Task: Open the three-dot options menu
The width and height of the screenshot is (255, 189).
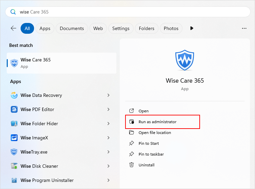Action: click(x=244, y=28)
